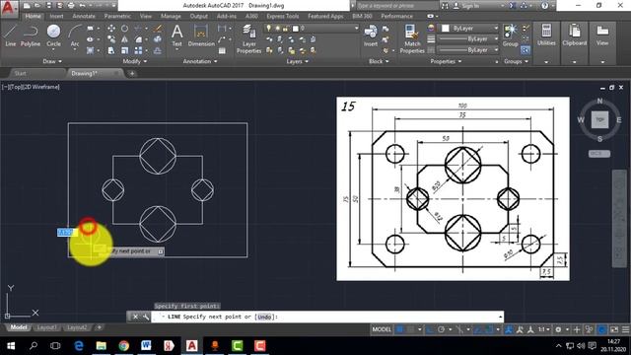
Task: Click the Match Properties tool
Action: click(412, 39)
